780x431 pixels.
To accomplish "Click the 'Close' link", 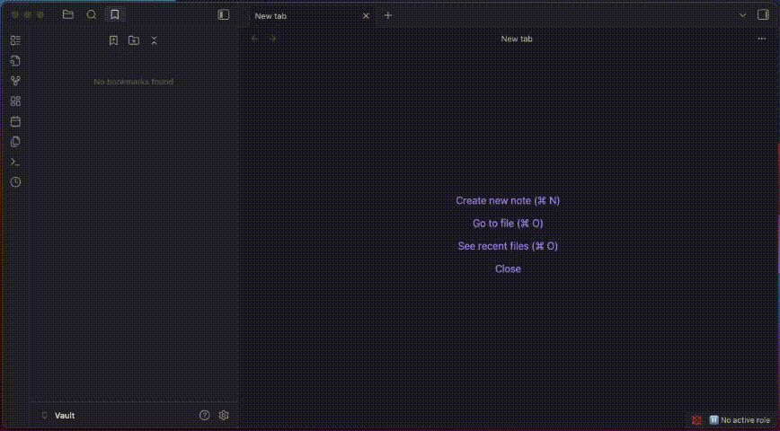I will pos(508,269).
